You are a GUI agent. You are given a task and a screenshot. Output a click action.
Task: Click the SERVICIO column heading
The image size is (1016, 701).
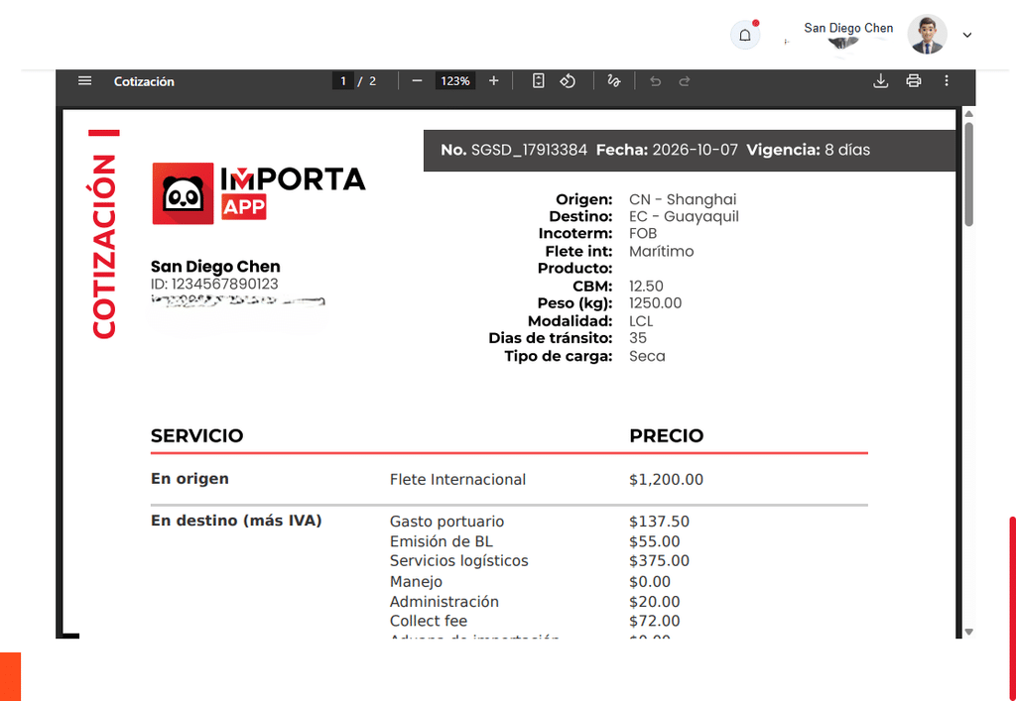(197, 435)
